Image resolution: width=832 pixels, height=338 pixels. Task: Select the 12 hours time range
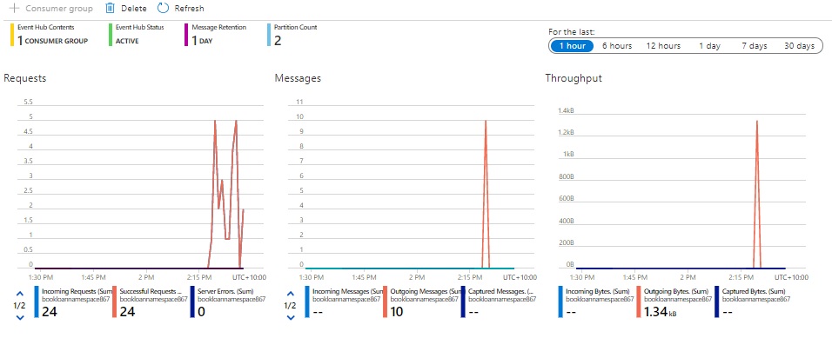click(x=663, y=45)
